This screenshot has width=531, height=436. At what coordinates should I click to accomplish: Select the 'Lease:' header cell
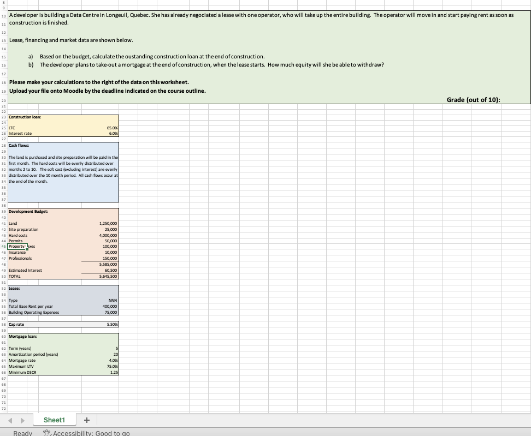[14, 289]
